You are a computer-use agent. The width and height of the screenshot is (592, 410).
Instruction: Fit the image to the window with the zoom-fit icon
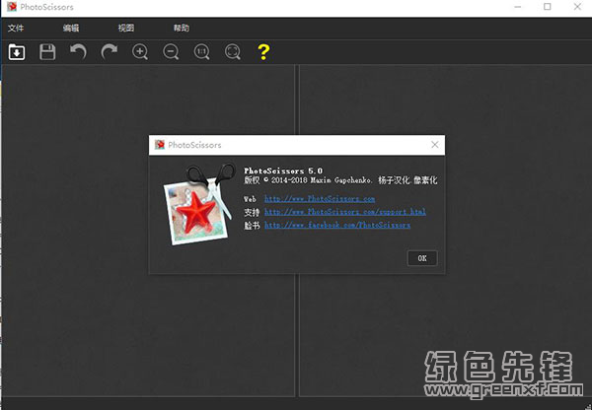point(233,52)
